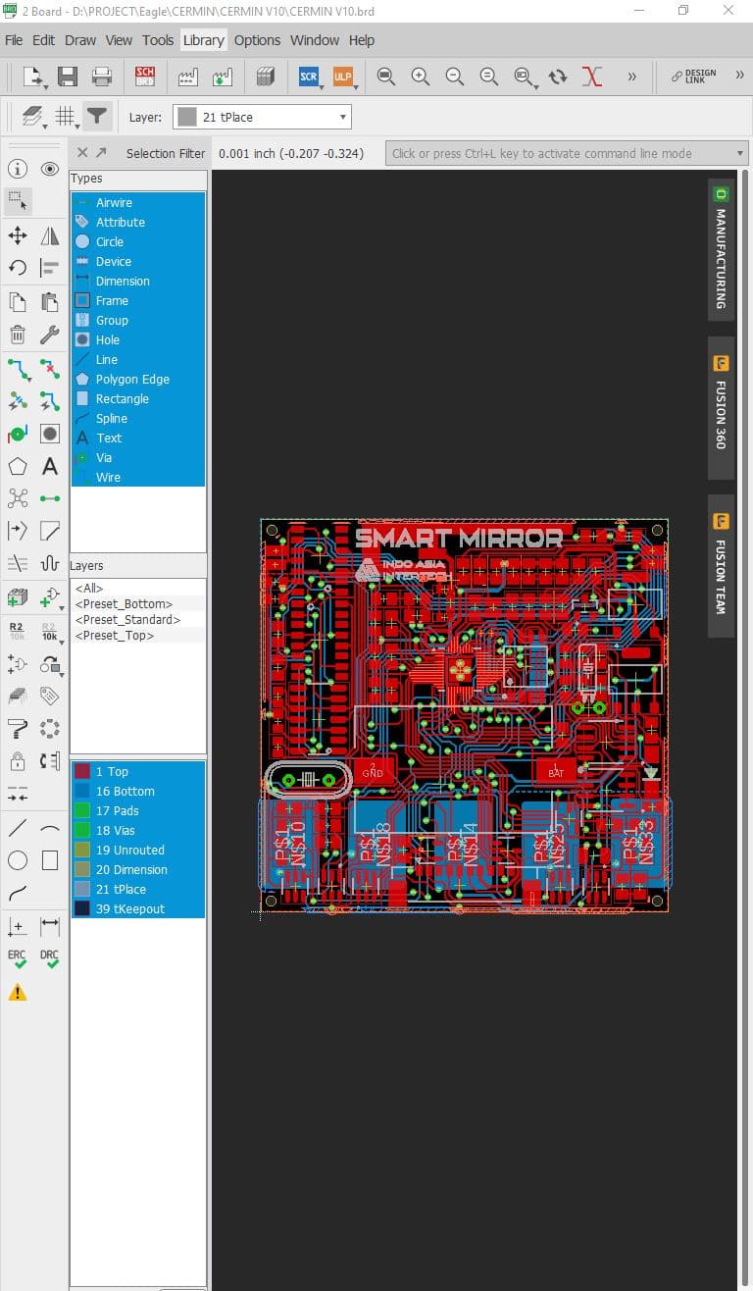Image resolution: width=753 pixels, height=1291 pixels.
Task: Run the DRC check
Action: tap(50, 959)
